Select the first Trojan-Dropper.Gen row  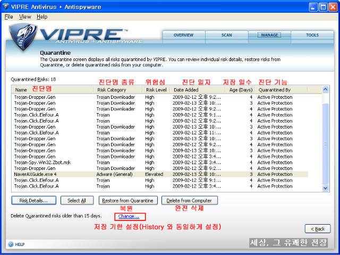click(x=160, y=97)
